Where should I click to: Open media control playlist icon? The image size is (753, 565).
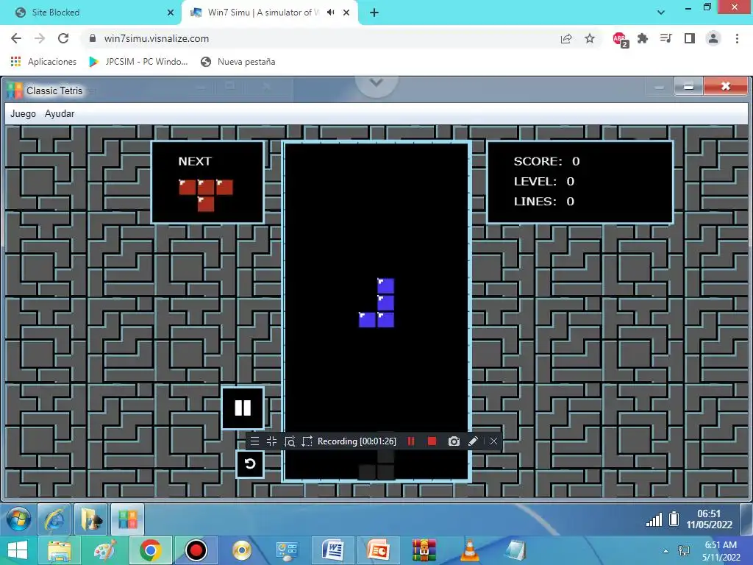coord(665,38)
